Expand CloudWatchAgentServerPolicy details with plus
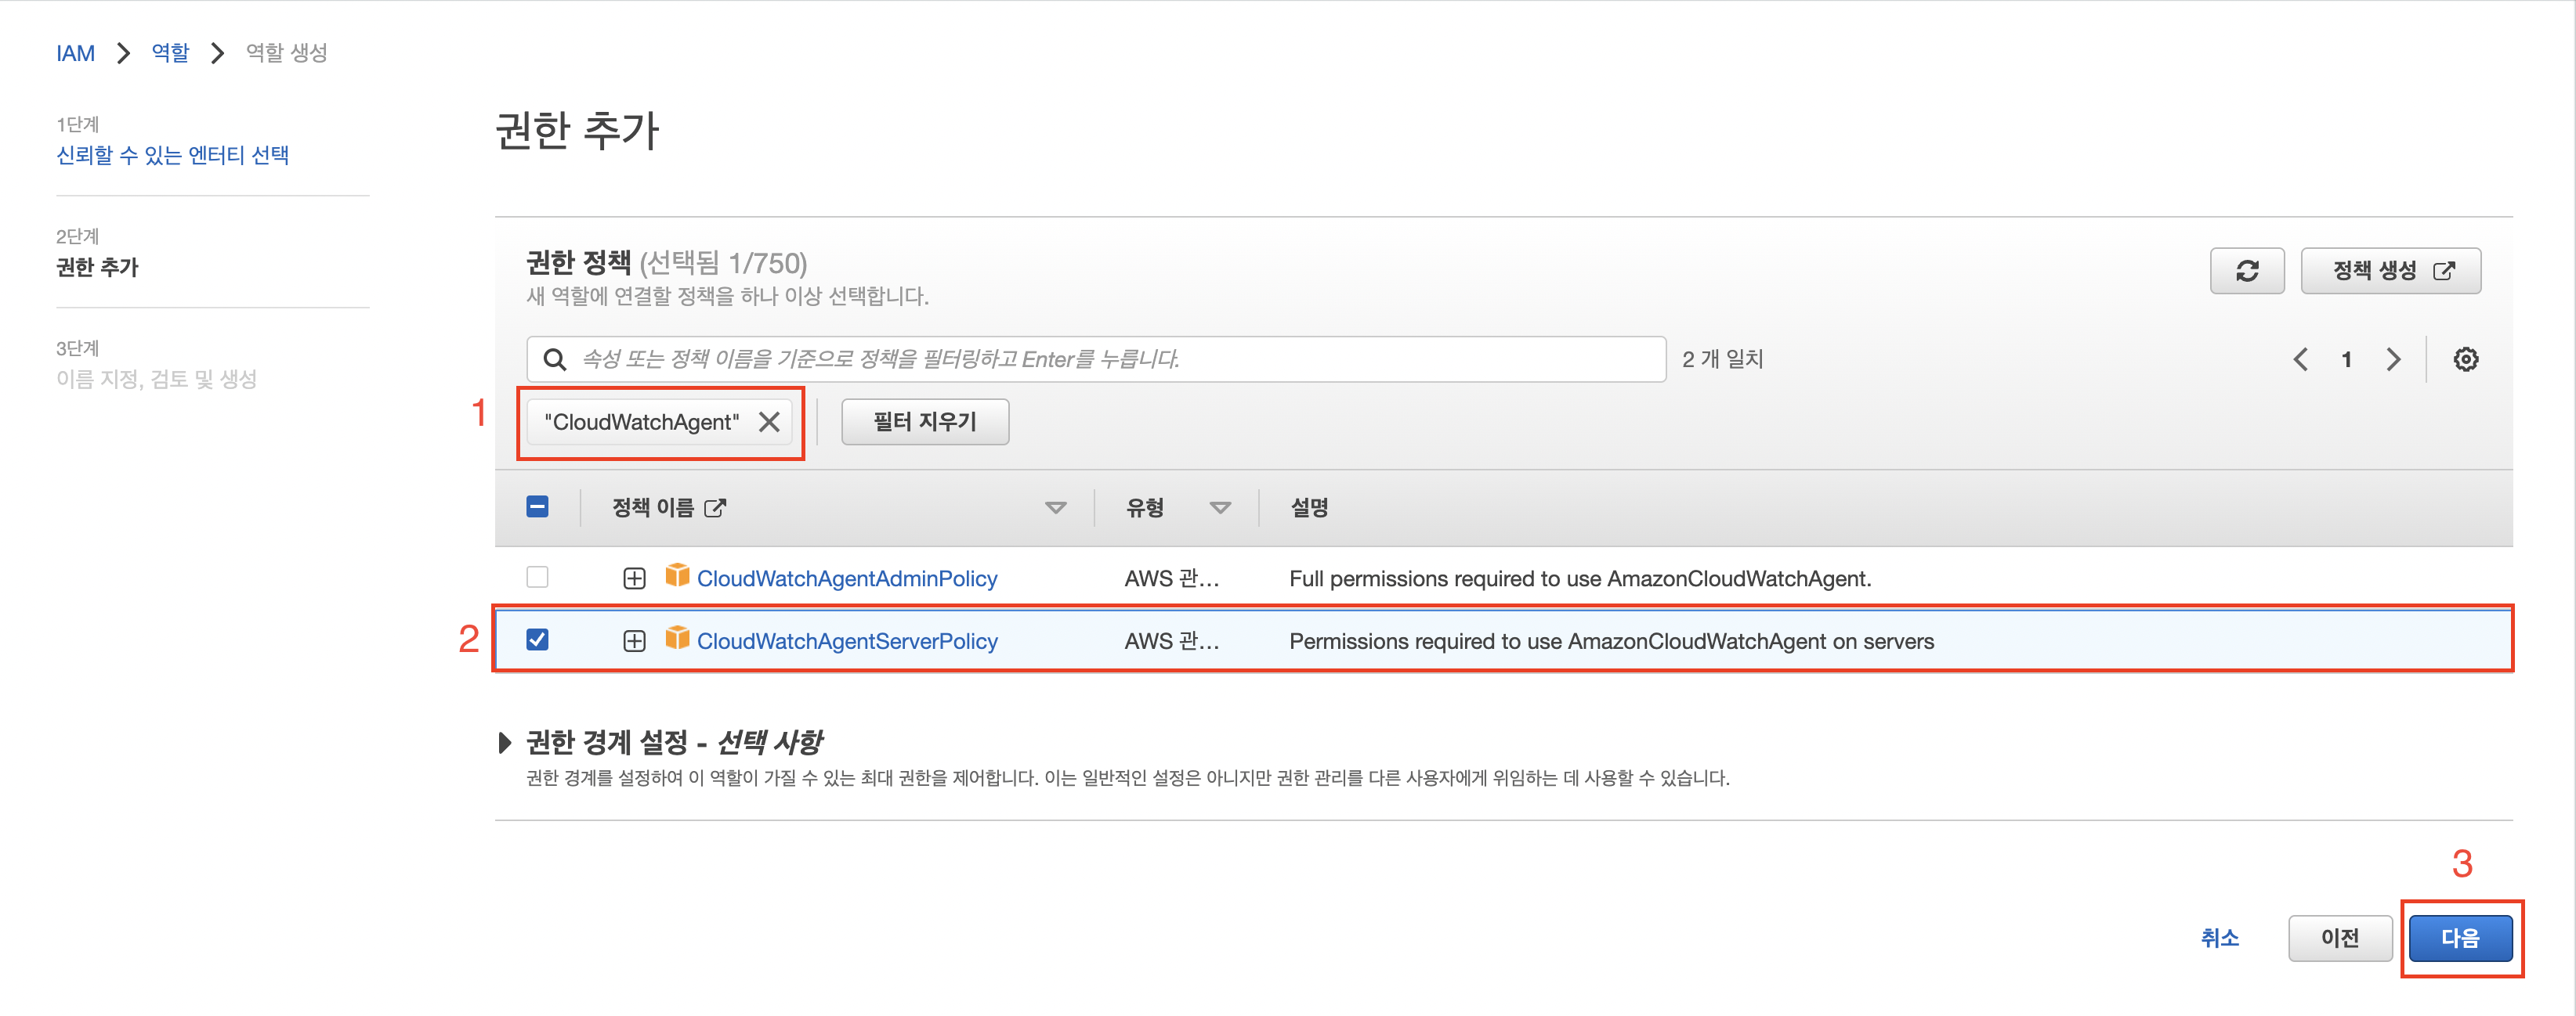 pos(634,641)
